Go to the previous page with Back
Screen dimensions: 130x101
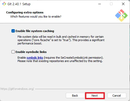click(75, 96)
